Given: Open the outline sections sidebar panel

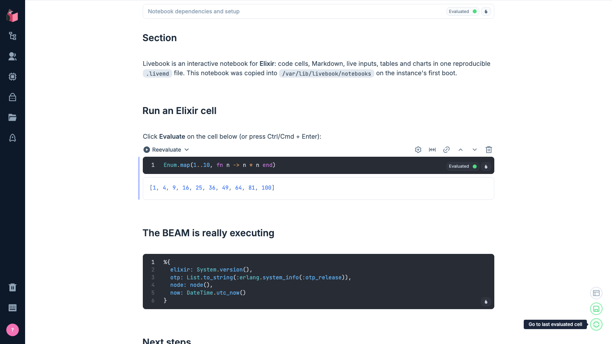Looking at the screenshot, I should pos(13,36).
